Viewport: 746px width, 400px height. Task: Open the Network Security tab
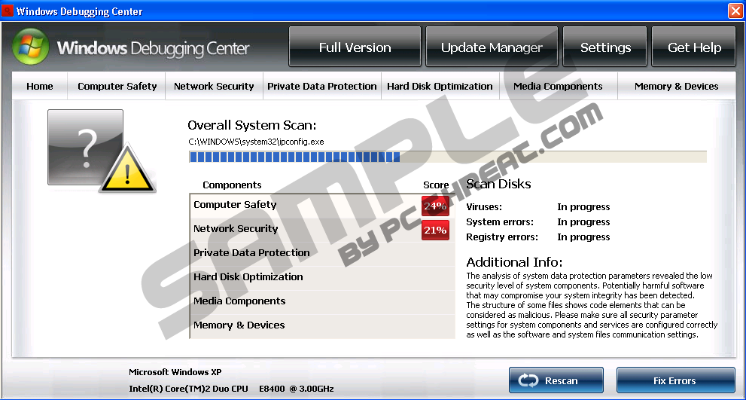pyautogui.click(x=214, y=87)
